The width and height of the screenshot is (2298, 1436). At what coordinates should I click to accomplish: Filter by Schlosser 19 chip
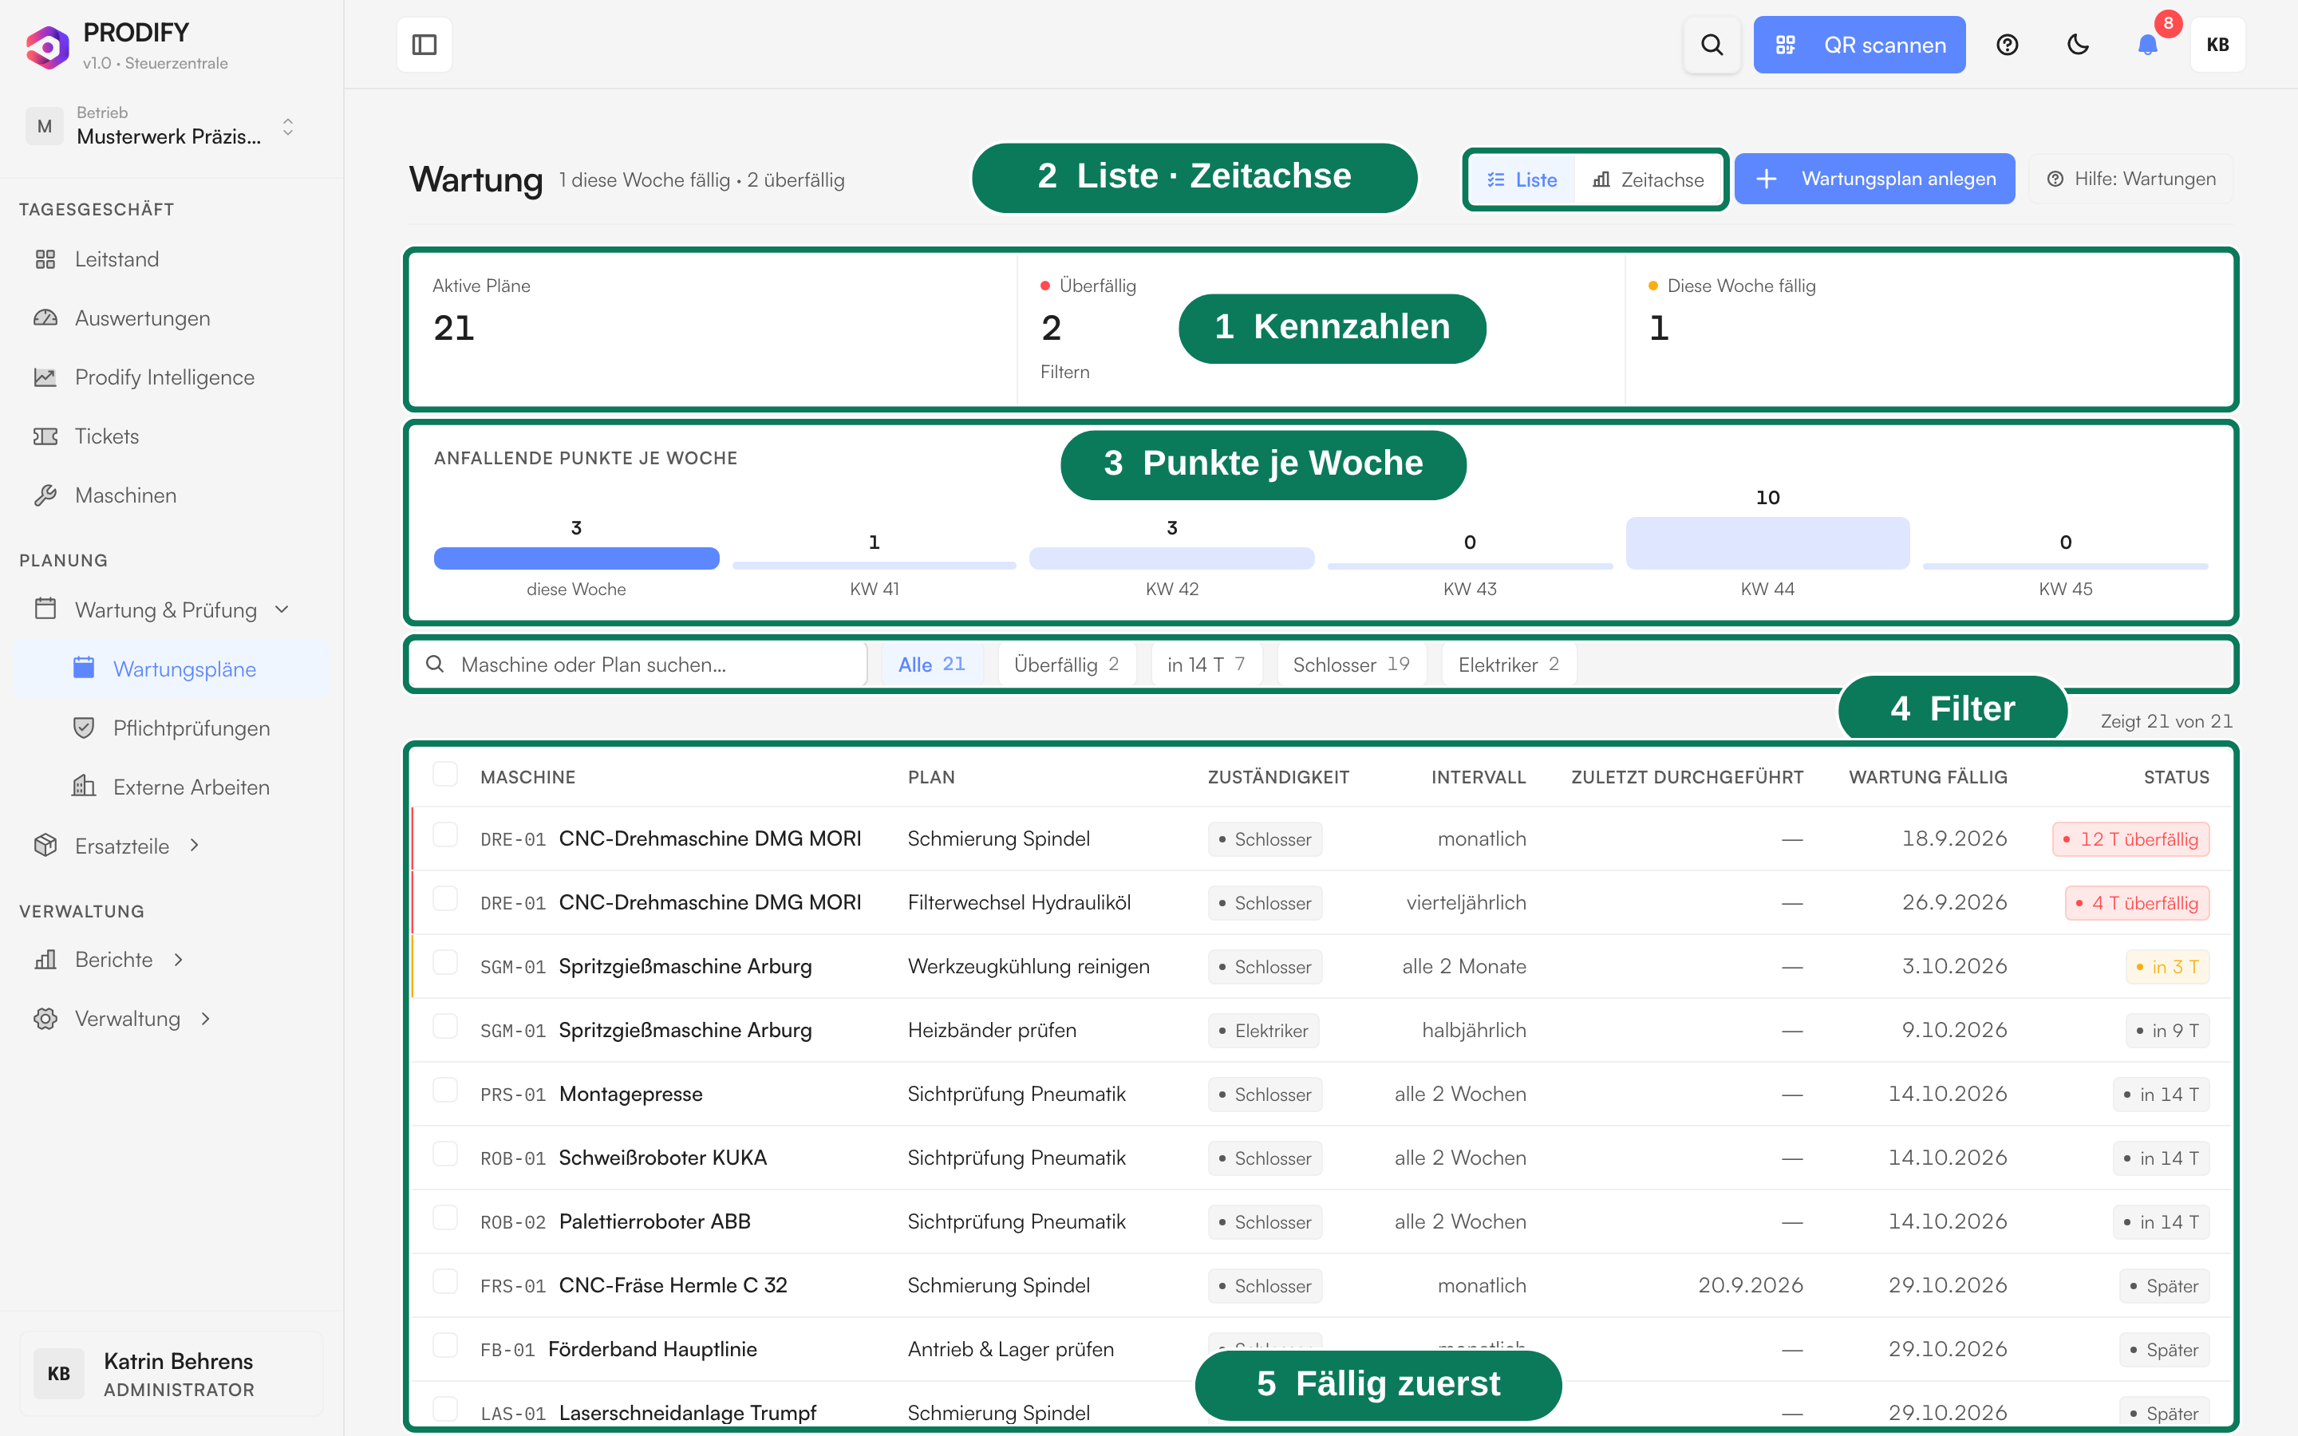pos(1351,664)
